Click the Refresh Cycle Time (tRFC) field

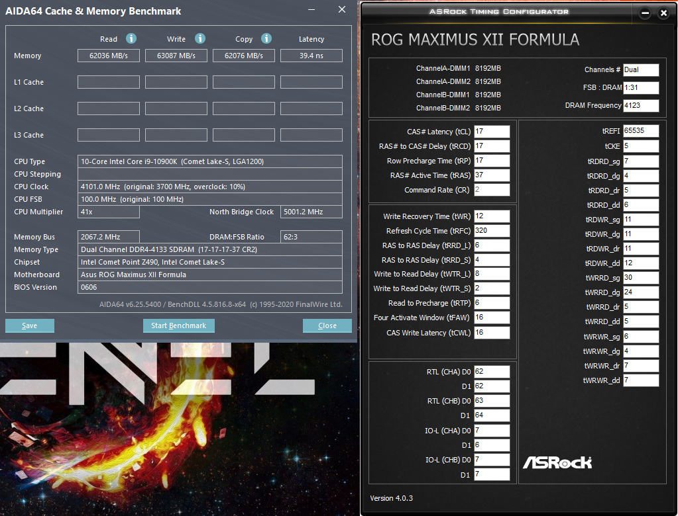[492, 231]
